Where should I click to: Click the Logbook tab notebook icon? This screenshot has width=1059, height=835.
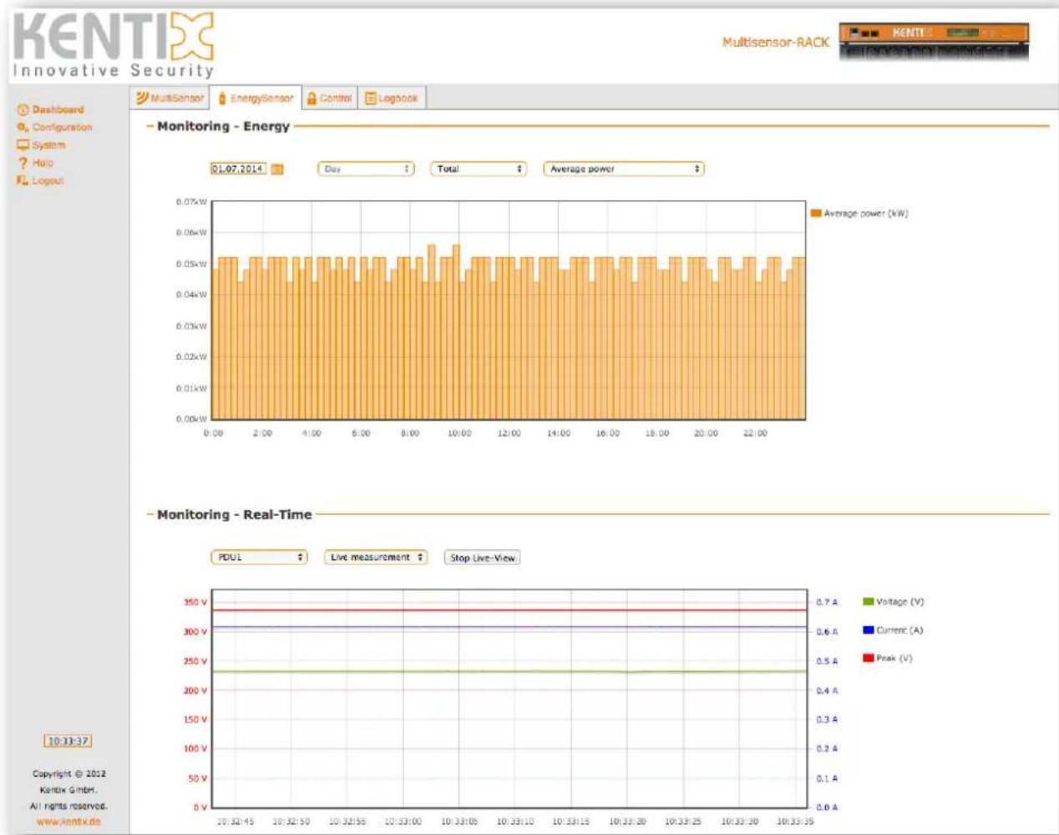tap(370, 99)
